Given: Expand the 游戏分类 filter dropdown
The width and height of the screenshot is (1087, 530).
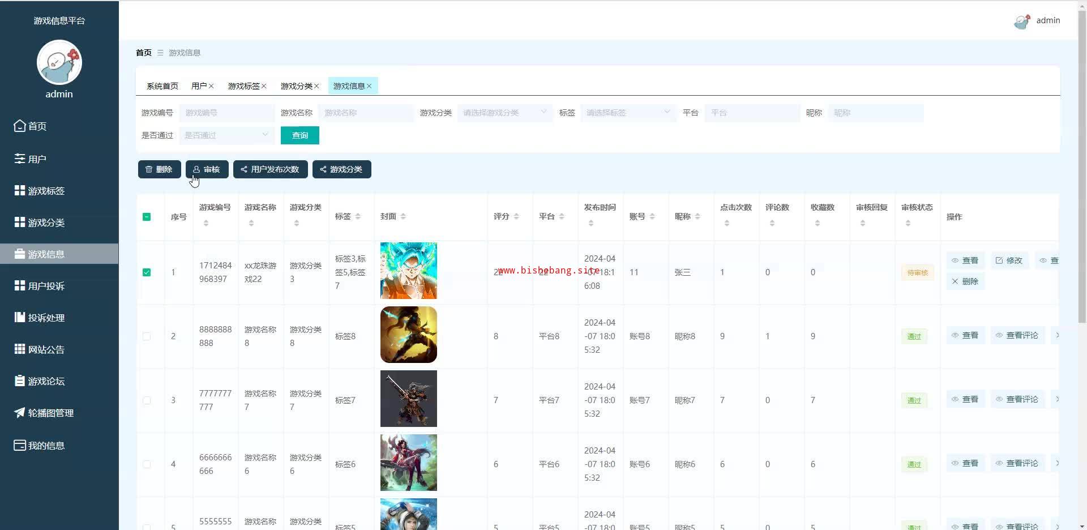Looking at the screenshot, I should click(x=504, y=113).
